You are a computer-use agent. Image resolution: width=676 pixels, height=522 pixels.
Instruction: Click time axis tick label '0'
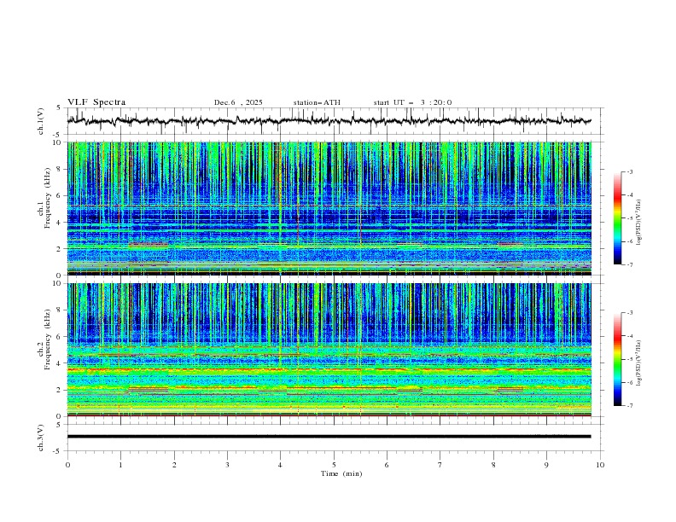[x=67, y=465]
